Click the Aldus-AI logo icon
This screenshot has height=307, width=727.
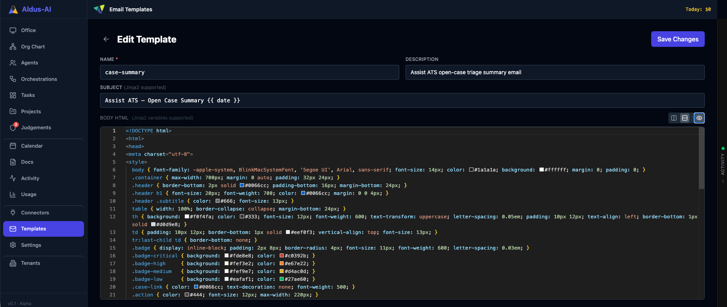[13, 9]
